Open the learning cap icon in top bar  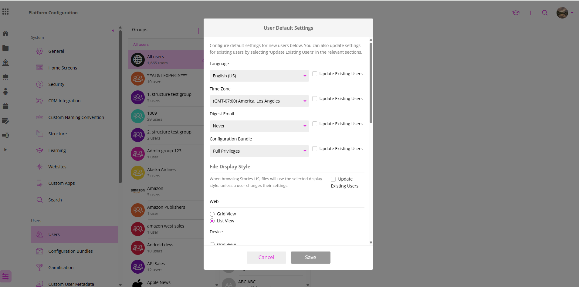point(516,13)
